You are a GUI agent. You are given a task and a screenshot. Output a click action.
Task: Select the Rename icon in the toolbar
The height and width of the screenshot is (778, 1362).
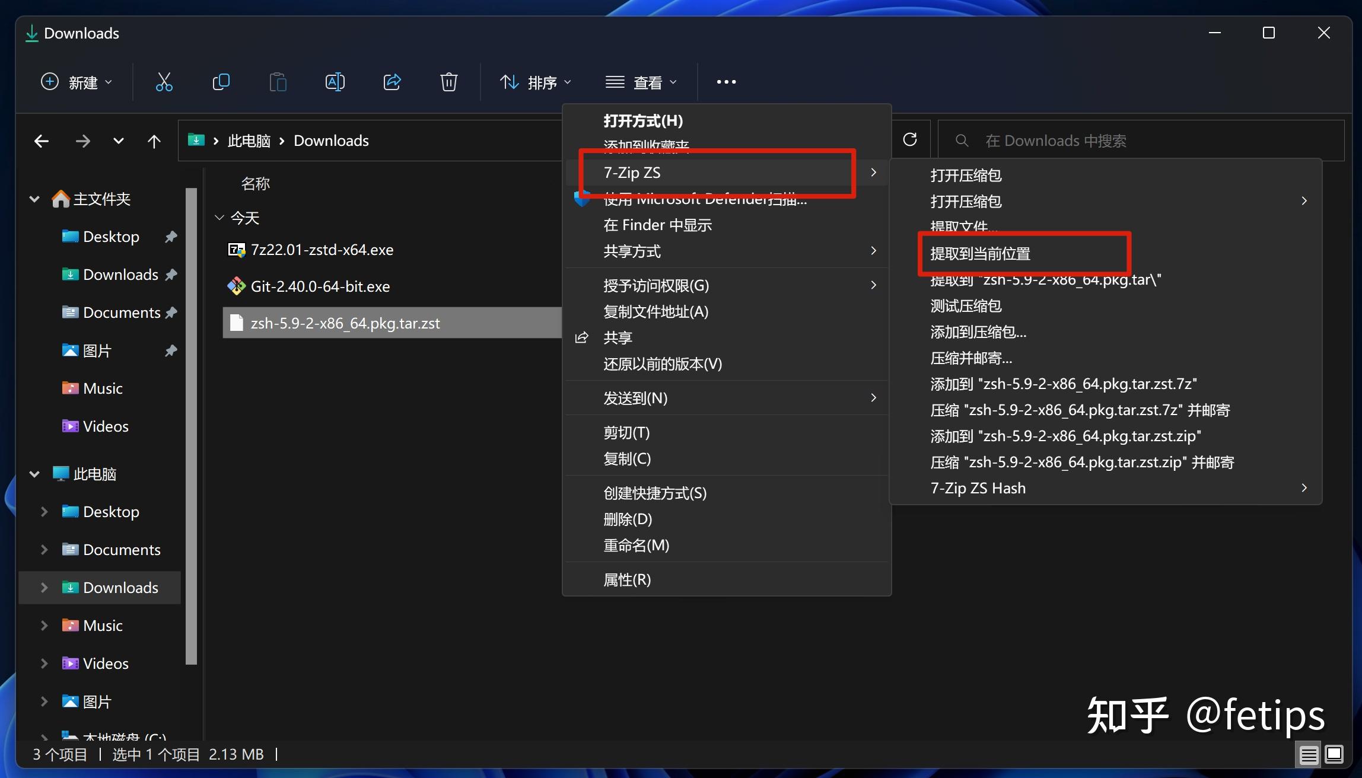tap(335, 82)
